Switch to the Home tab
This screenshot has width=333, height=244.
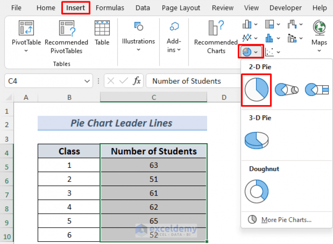(46, 8)
